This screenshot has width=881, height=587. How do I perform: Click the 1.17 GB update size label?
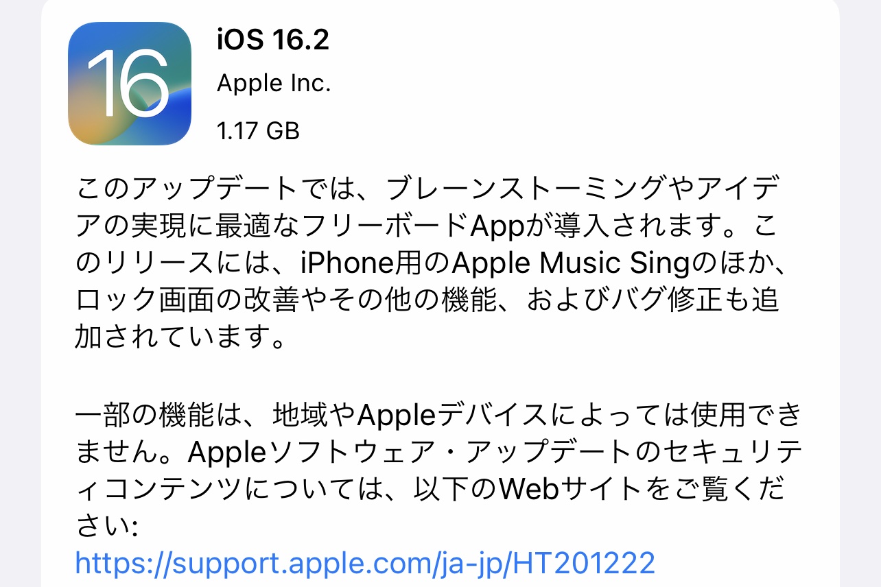(x=258, y=130)
